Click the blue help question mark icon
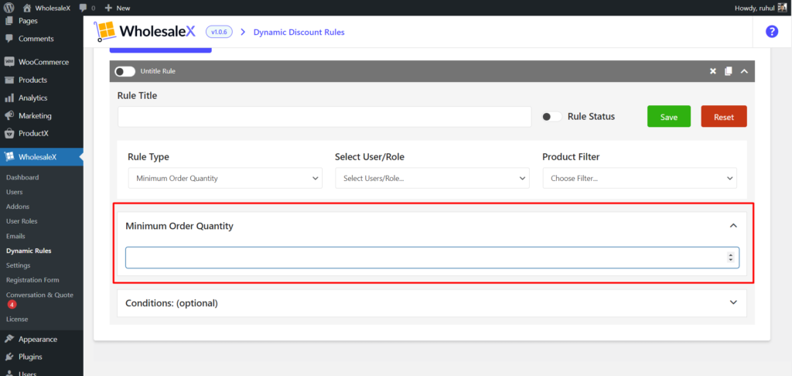The width and height of the screenshot is (792, 376). (x=771, y=32)
